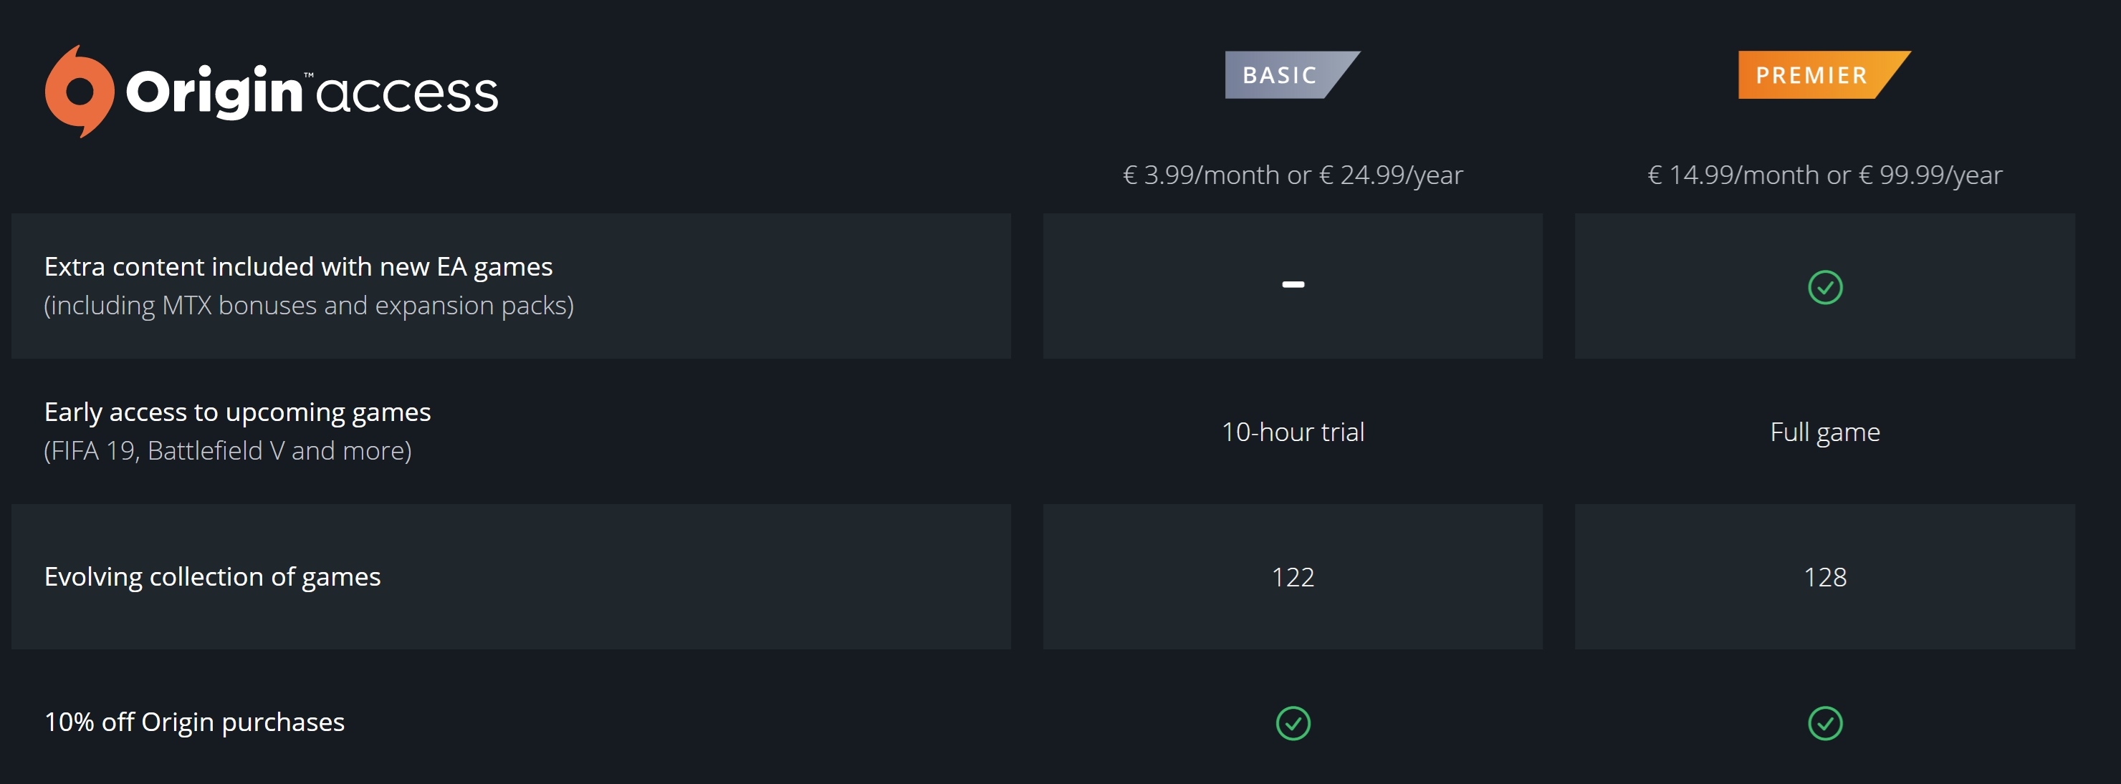The image size is (2121, 784).
Task: Click the Origin access wordmark
Action: click(x=312, y=92)
